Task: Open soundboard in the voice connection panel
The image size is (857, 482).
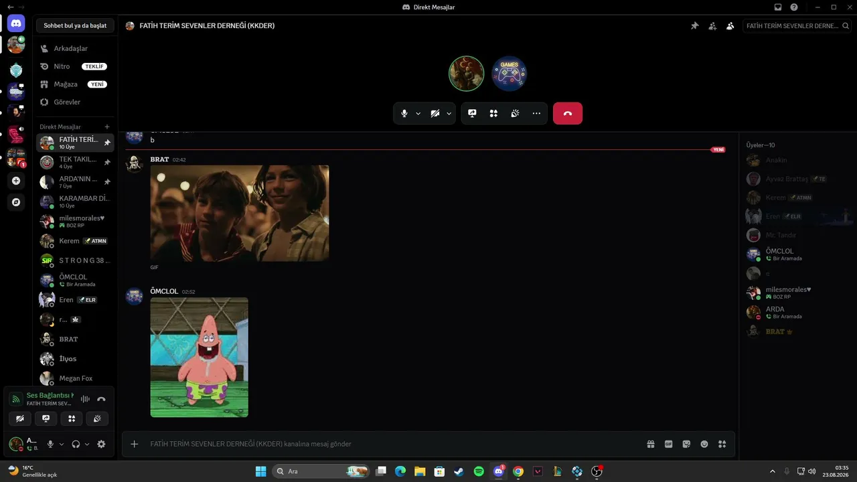Action: click(x=97, y=418)
